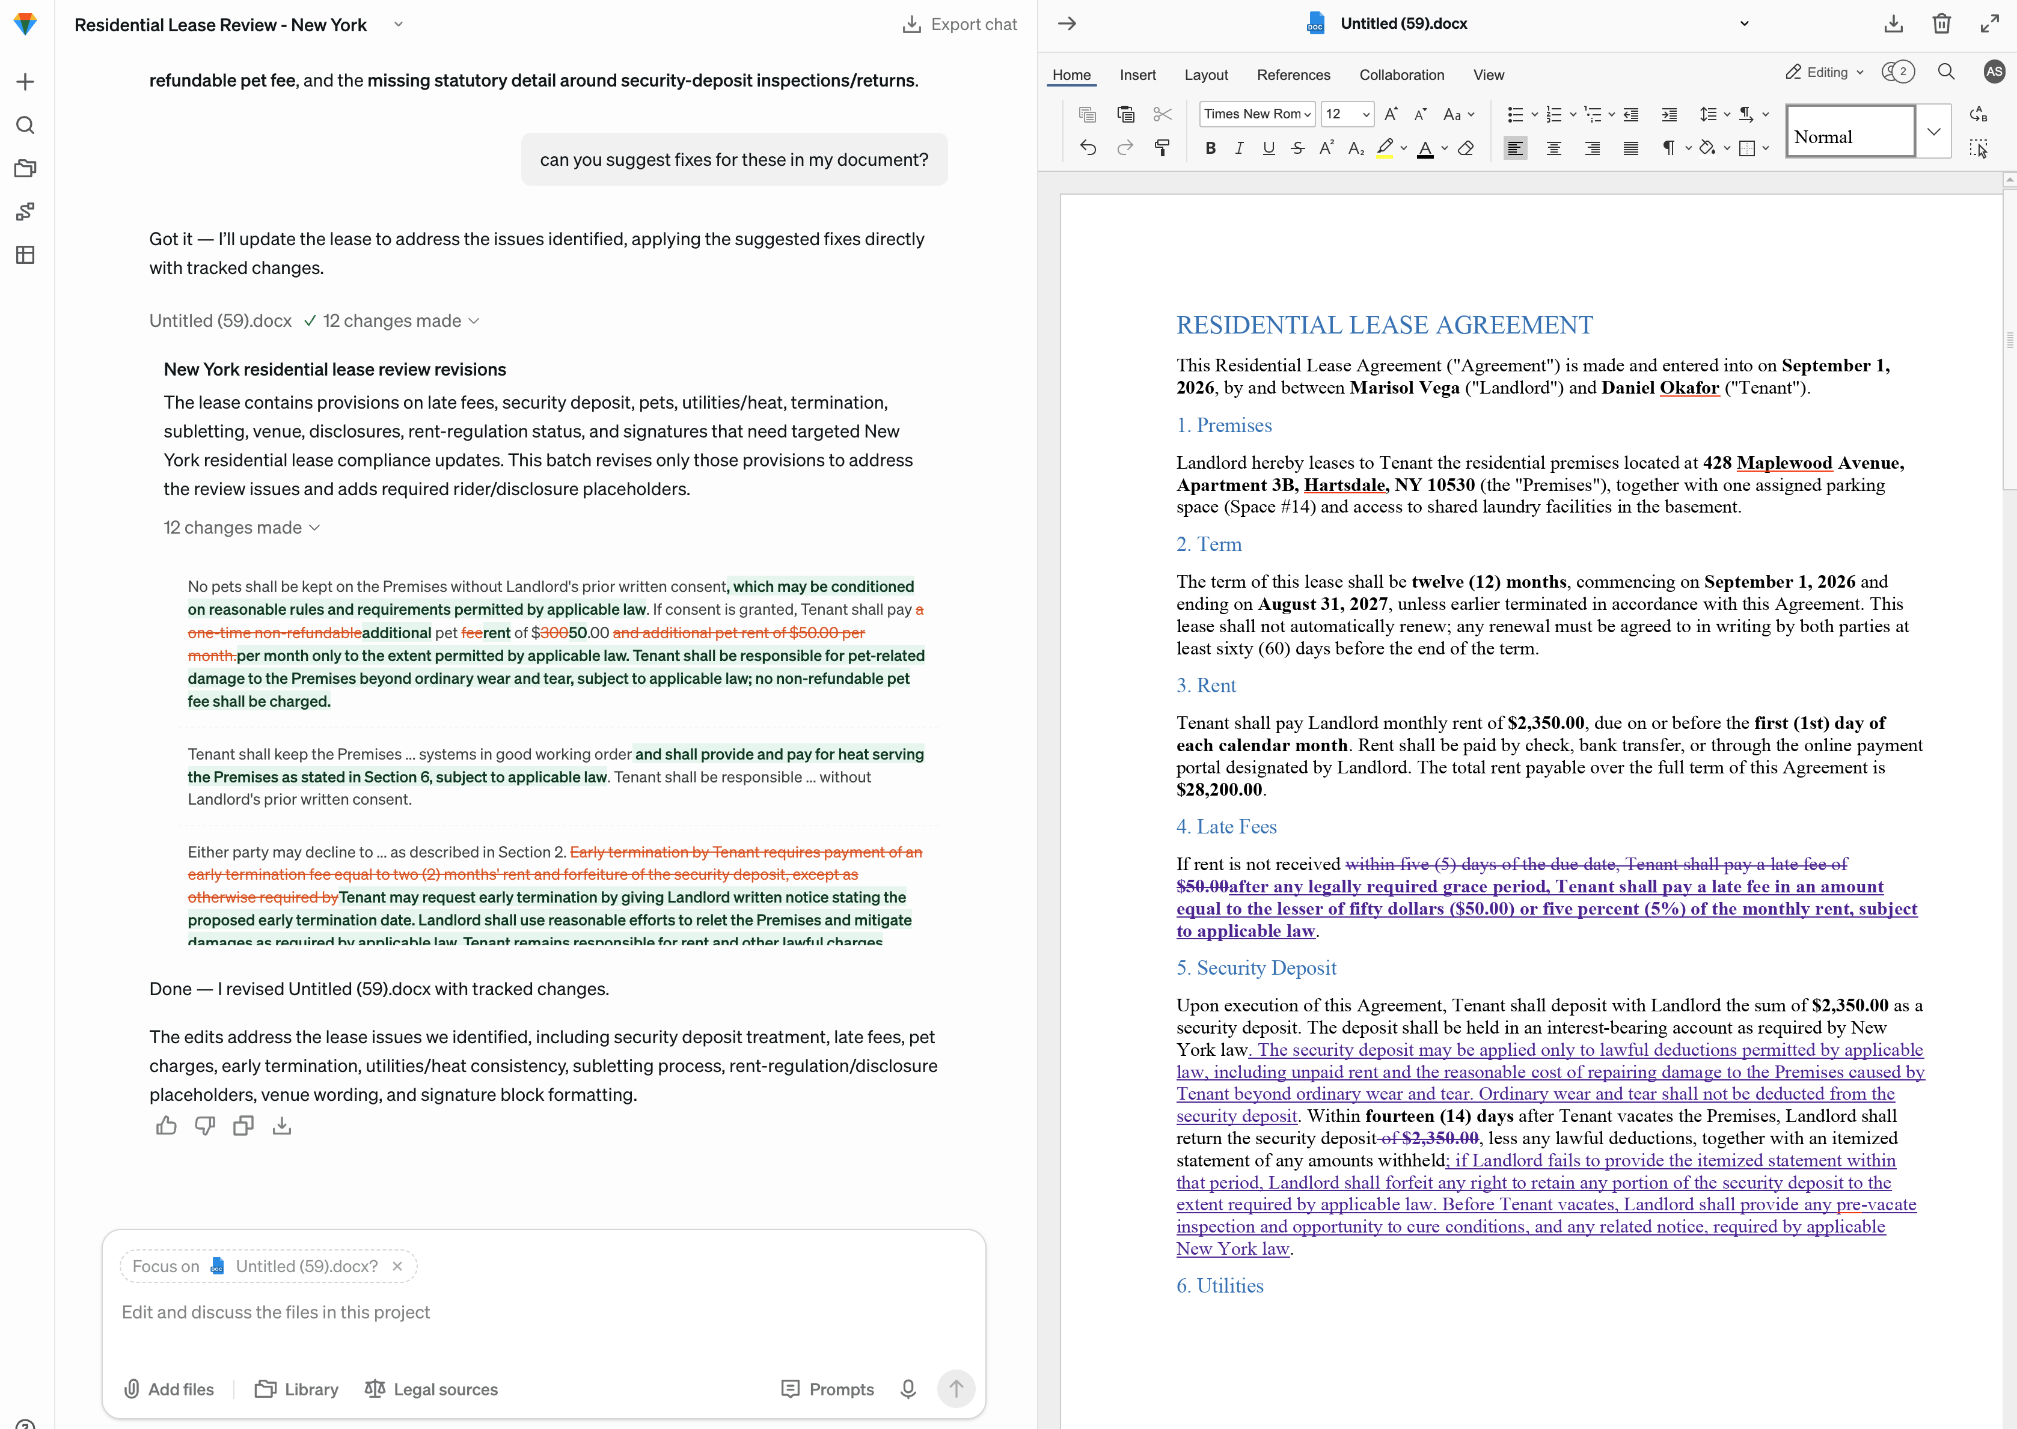Collapse document panel with arrow icon
This screenshot has width=2017, height=1429.
pyautogui.click(x=1067, y=24)
